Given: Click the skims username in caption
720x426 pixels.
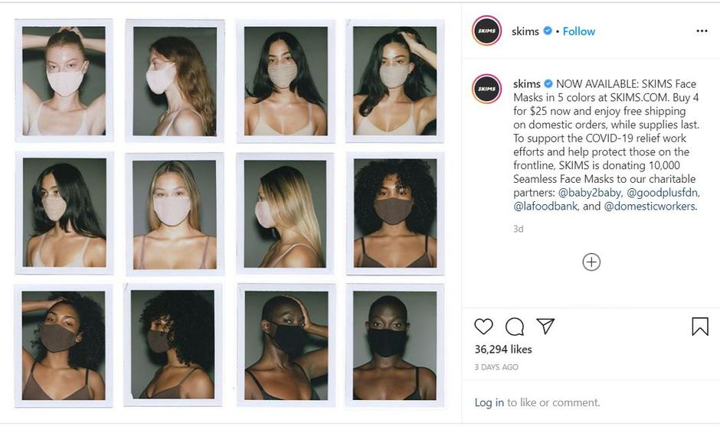Looking at the screenshot, I should coord(526,83).
